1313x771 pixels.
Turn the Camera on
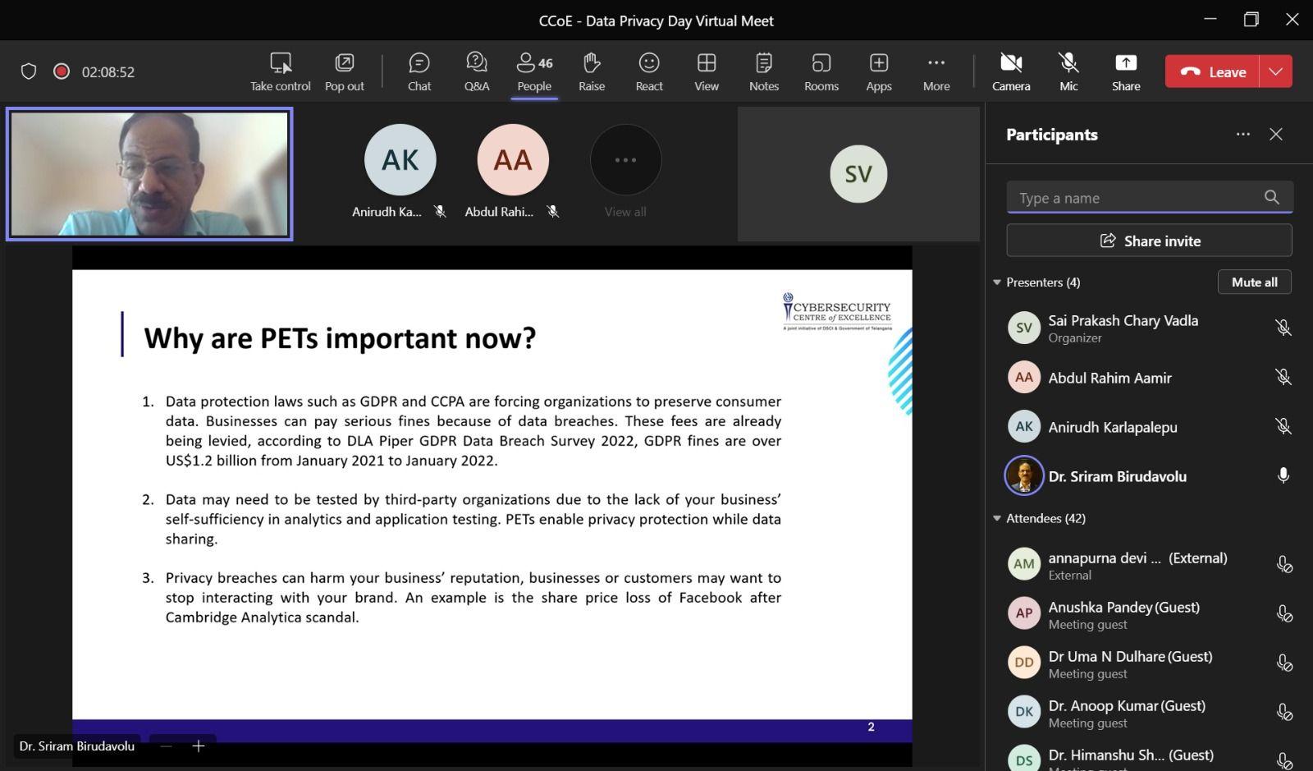point(1011,71)
